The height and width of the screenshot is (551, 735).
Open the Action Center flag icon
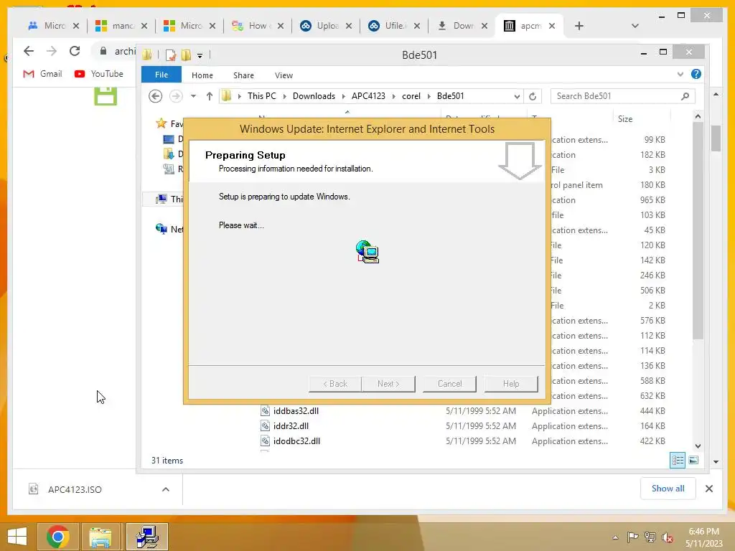pyautogui.click(x=632, y=537)
